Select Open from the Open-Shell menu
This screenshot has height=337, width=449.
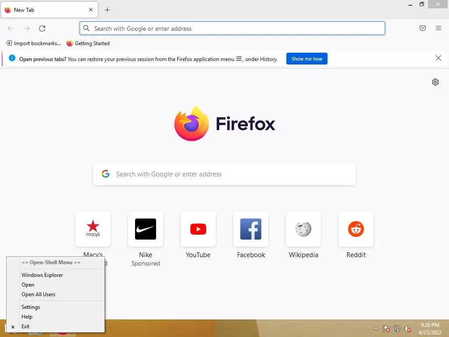(x=56, y=285)
